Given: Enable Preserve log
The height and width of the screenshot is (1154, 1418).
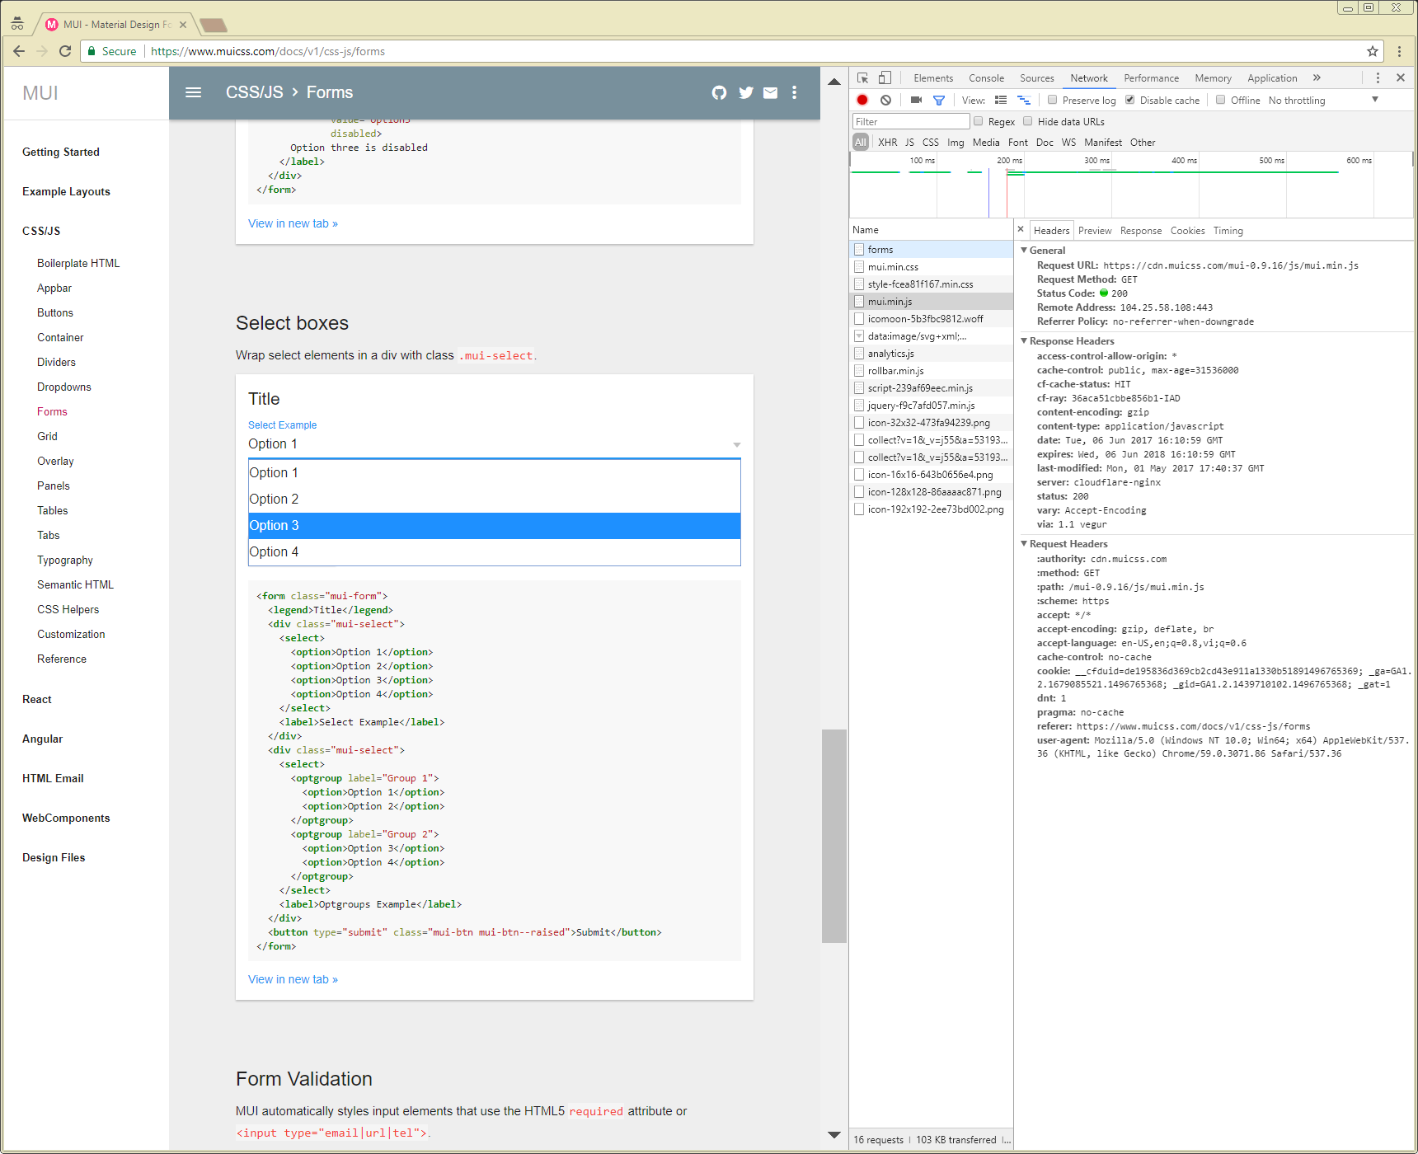Looking at the screenshot, I should tap(1053, 100).
